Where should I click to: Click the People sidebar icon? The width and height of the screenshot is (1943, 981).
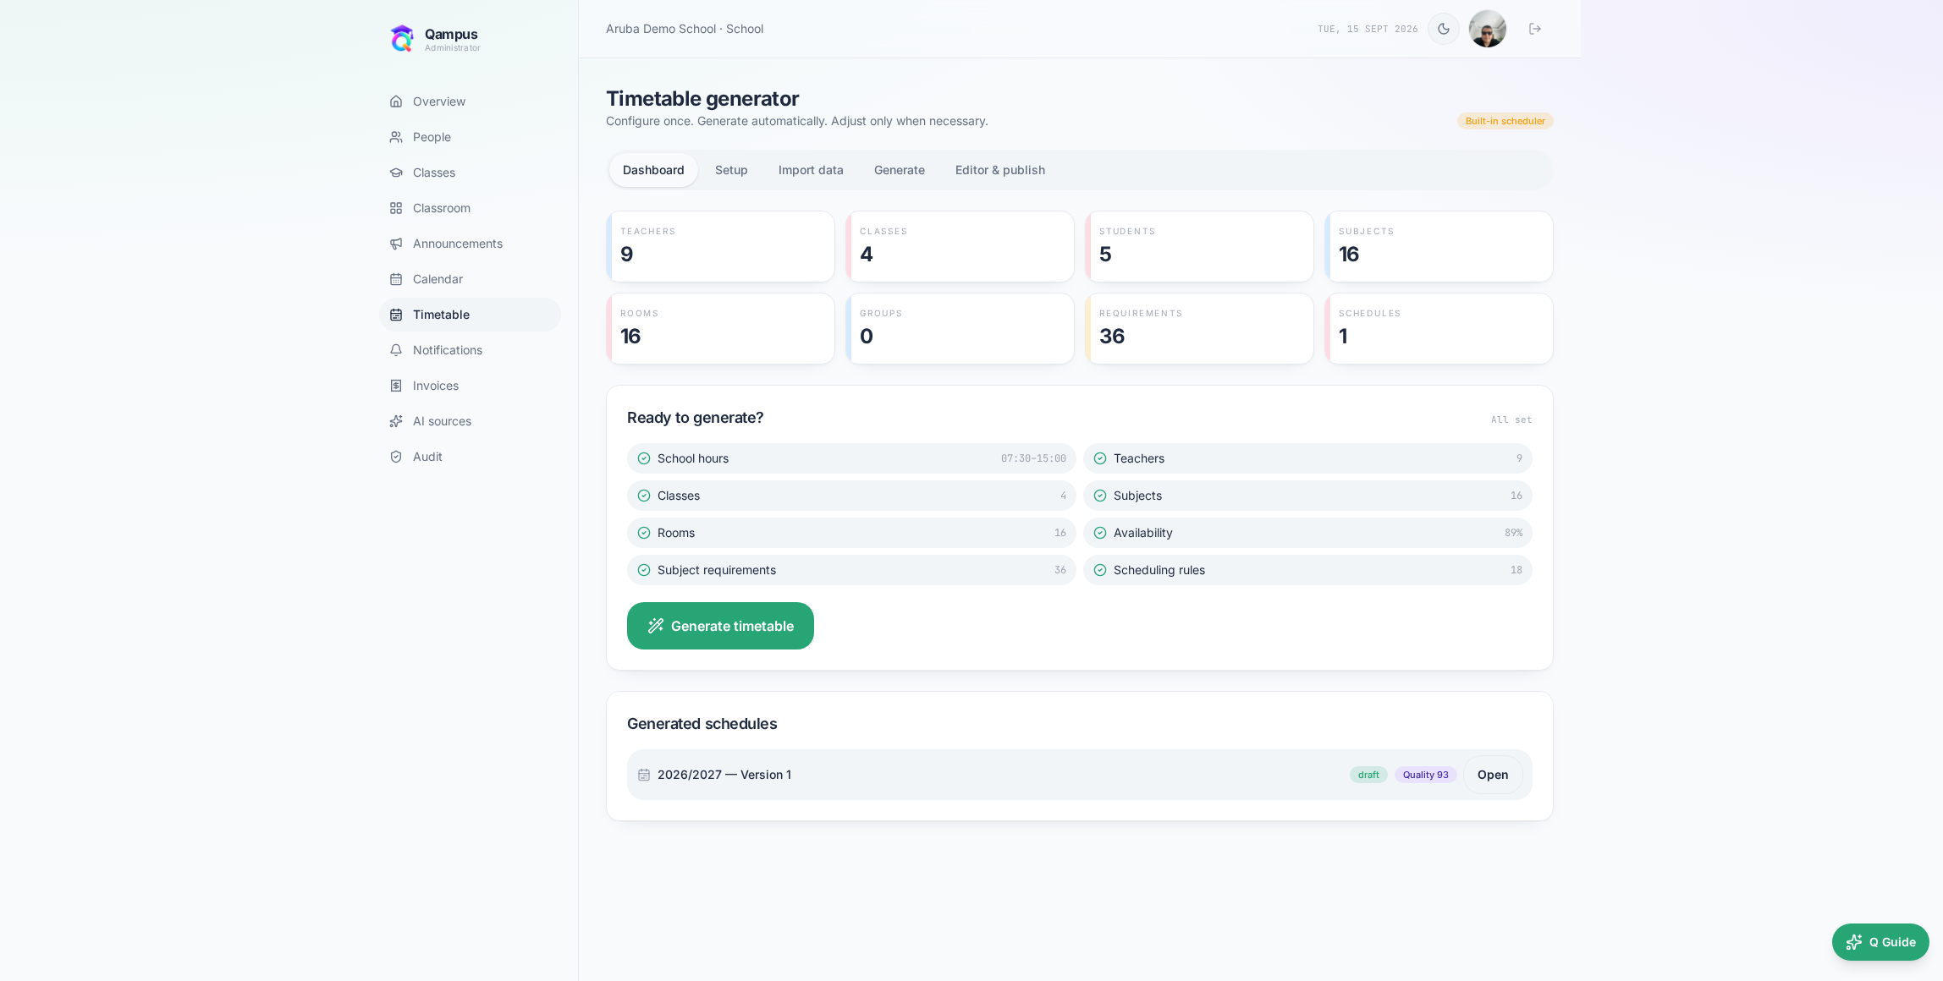[x=396, y=137]
